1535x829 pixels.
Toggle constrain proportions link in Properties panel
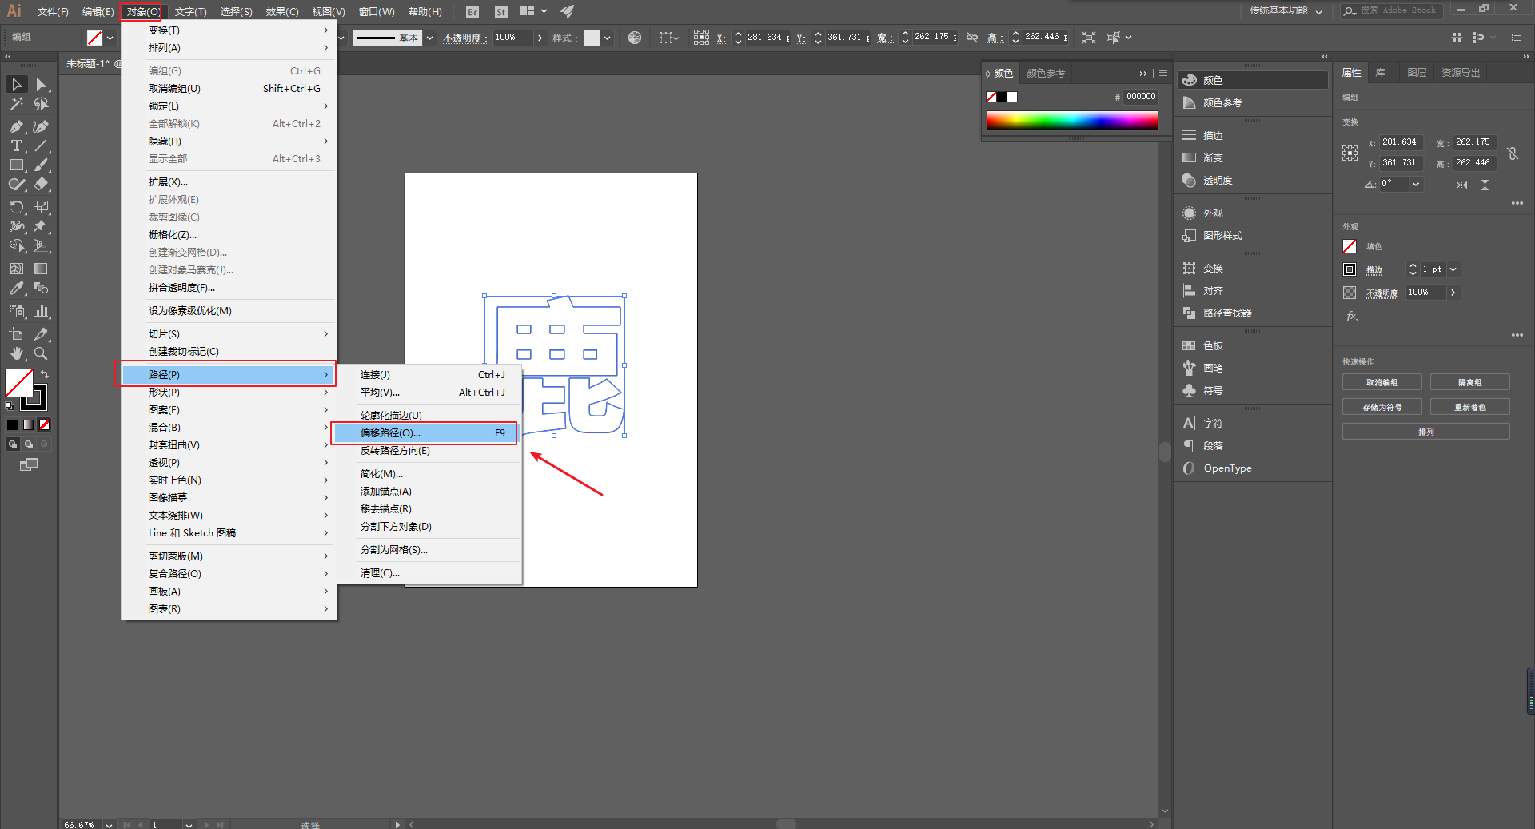(x=1513, y=153)
